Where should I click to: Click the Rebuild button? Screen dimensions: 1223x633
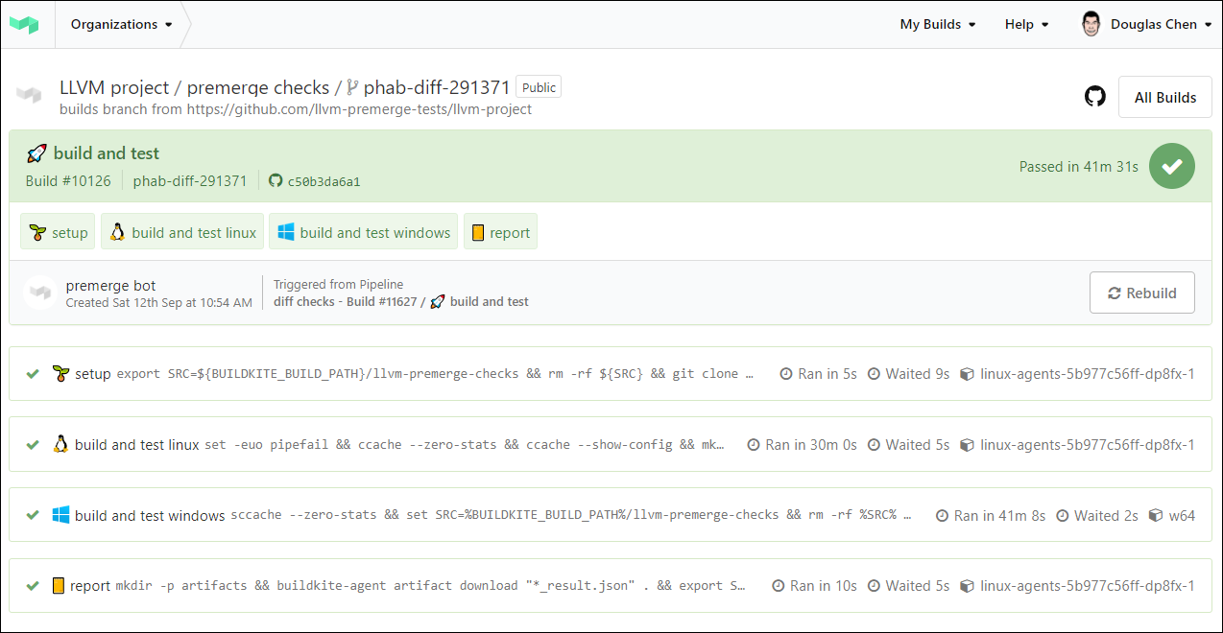click(x=1141, y=293)
